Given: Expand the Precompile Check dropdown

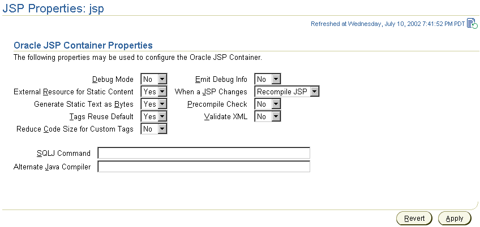Looking at the screenshot, I should [267, 104].
